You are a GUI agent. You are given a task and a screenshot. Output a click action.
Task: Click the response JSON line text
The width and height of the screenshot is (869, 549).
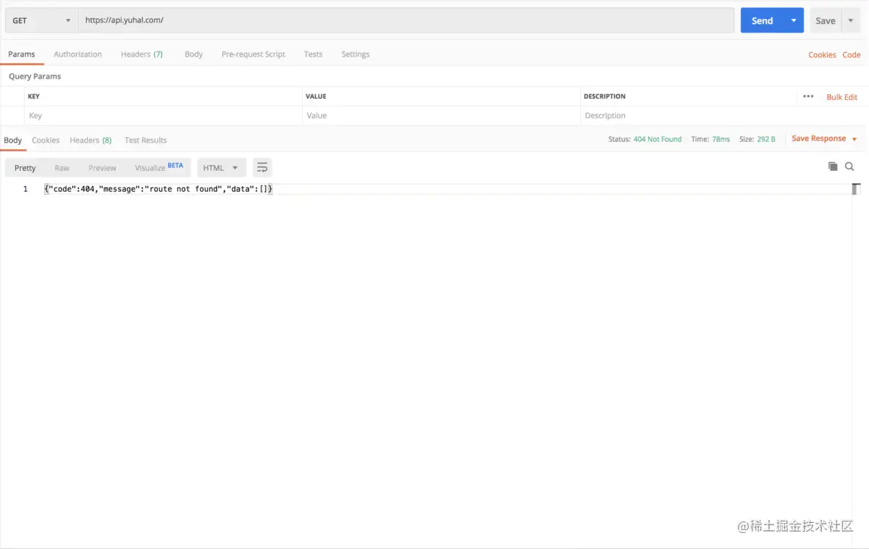point(158,189)
